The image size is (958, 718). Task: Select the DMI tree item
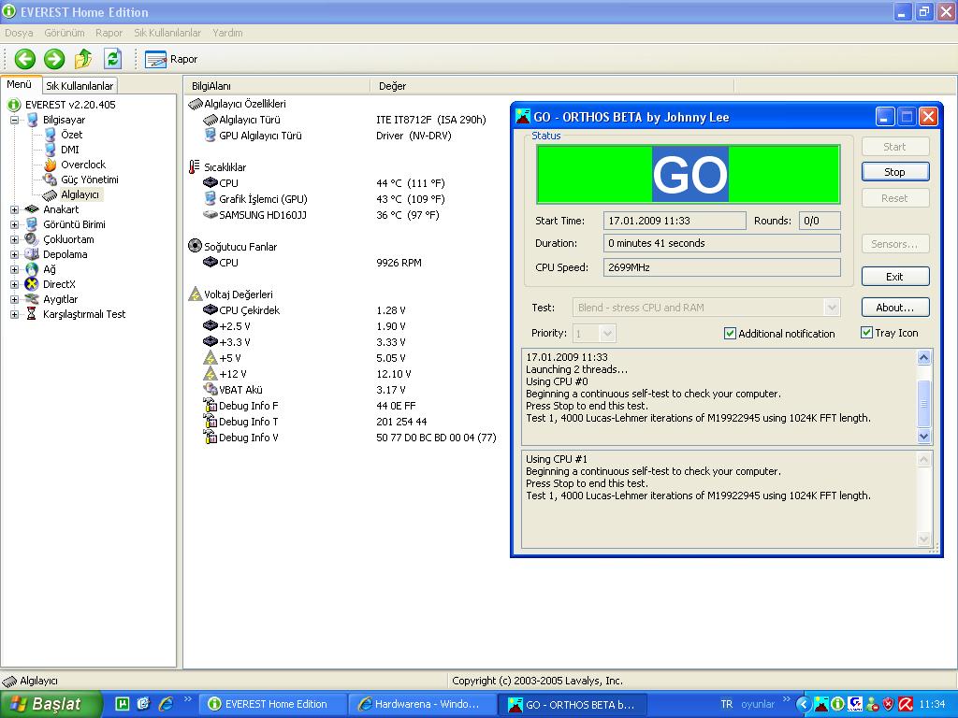click(69, 150)
